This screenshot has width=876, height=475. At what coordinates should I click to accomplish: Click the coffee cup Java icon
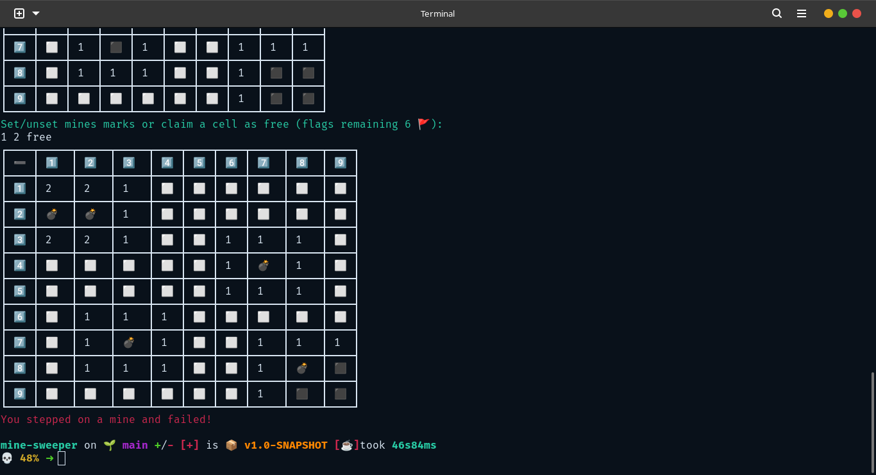346,445
